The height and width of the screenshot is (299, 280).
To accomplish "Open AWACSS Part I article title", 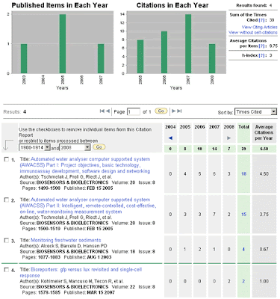I will (x=85, y=165).
